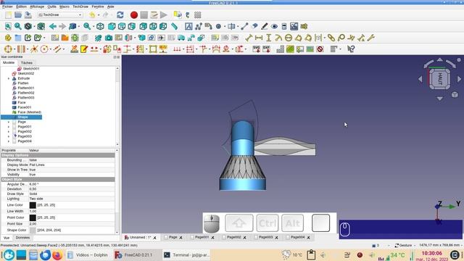Viewport: 464px width, 261px height.
Task: Start macro recording with the red record button
Action: coord(133,14)
